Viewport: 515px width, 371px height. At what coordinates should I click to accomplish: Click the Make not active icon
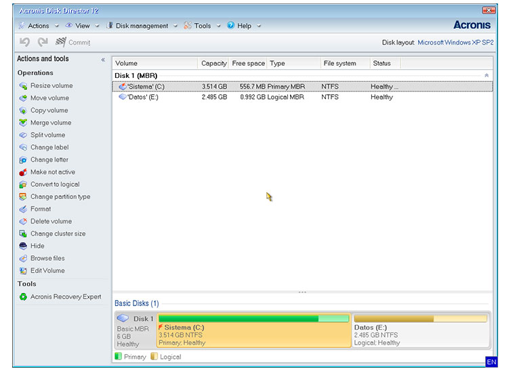[23, 172]
